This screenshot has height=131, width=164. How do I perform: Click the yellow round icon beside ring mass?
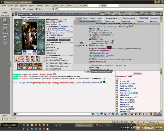point(132,26)
